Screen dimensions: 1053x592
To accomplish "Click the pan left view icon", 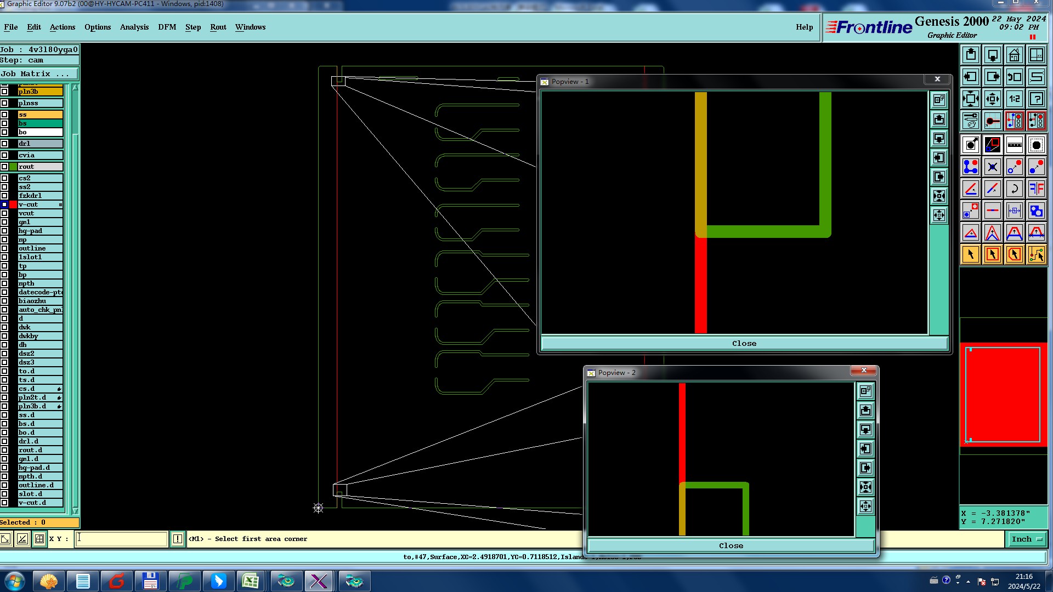I will 971,77.
